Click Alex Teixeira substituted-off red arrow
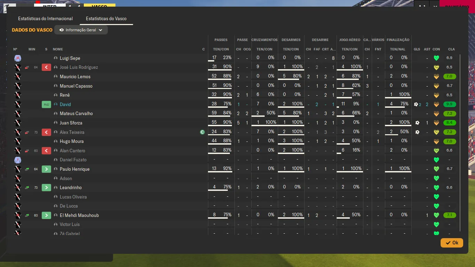 pyautogui.click(x=47, y=132)
